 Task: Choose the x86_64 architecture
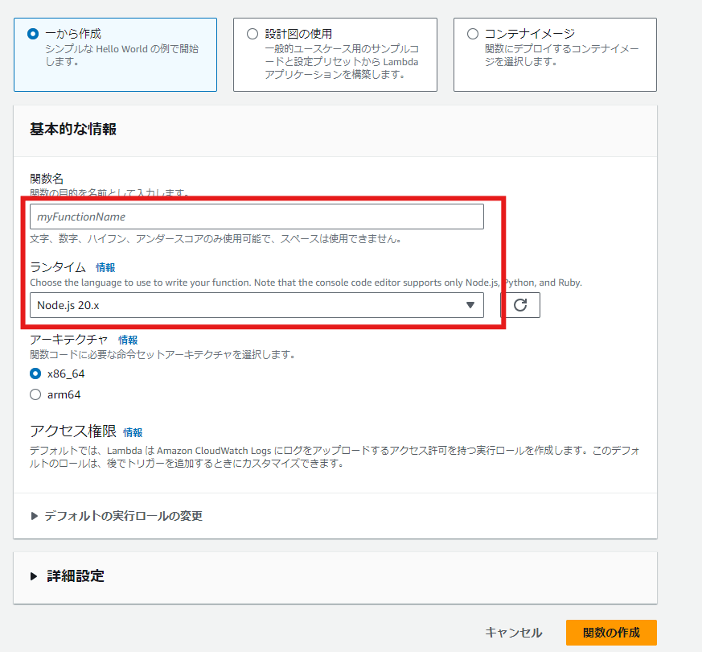coord(35,373)
